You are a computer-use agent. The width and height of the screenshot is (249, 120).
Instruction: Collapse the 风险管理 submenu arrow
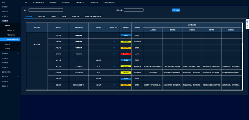tap(18, 26)
